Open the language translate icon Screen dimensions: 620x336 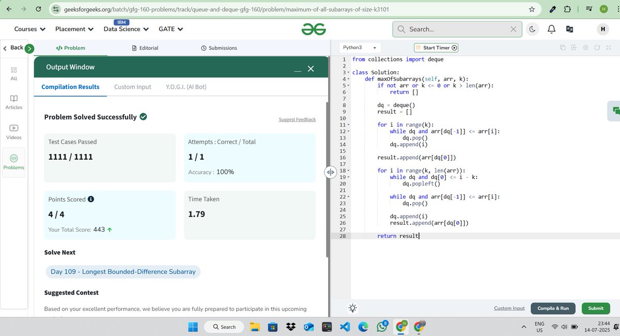click(569, 29)
